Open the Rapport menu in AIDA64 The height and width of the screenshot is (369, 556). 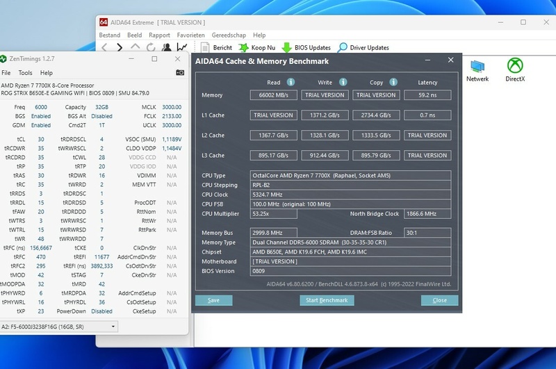[x=159, y=35]
